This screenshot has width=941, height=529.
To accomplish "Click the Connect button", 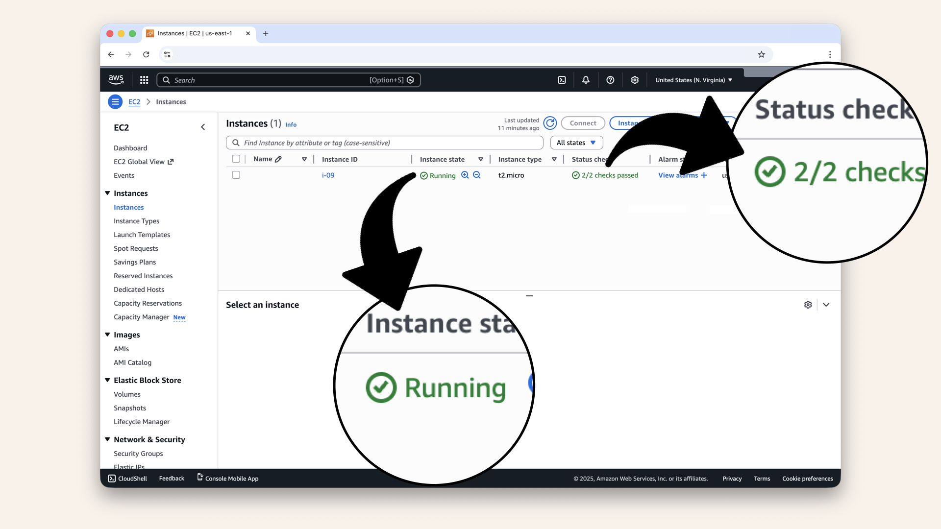I will click(583, 123).
